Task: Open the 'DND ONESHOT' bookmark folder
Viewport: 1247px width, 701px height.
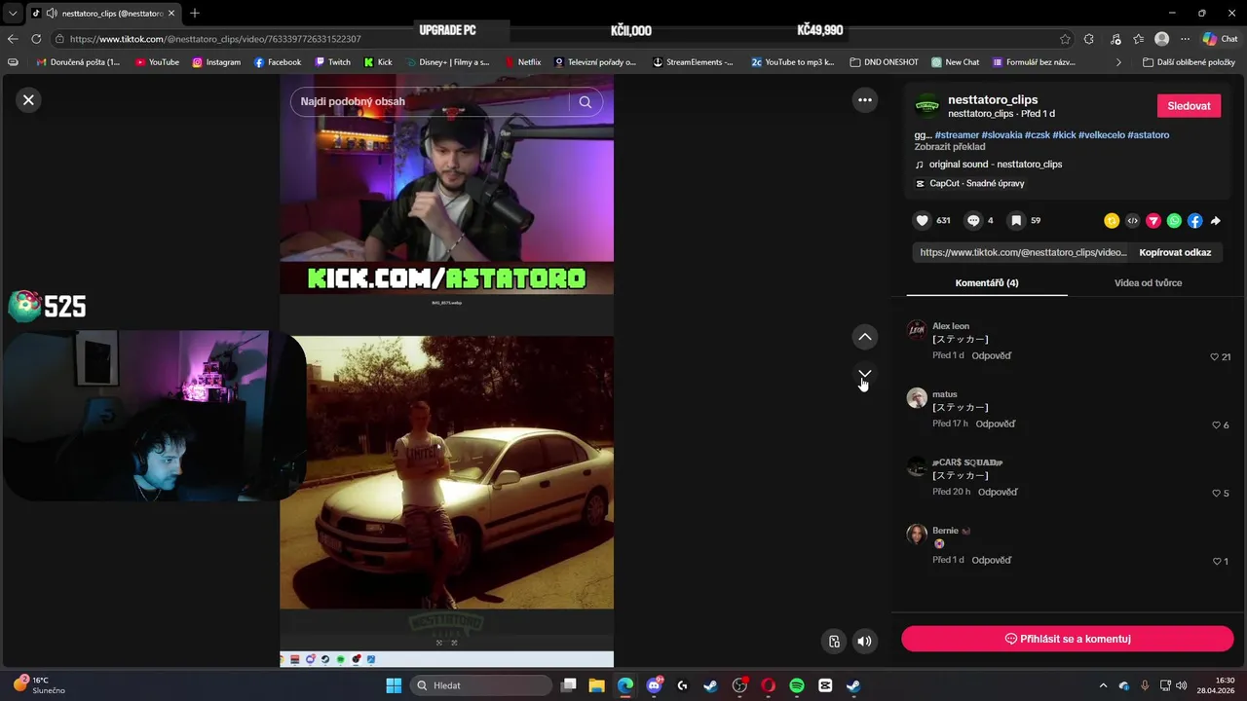Action: tap(885, 62)
